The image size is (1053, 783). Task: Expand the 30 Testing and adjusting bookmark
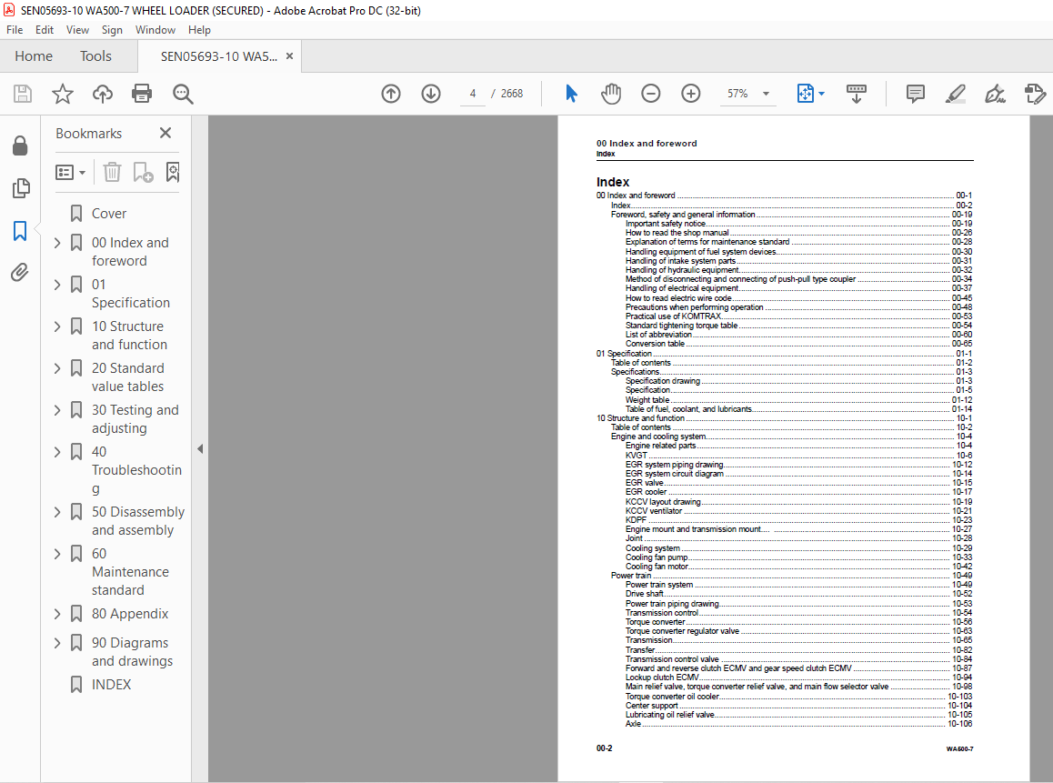coord(57,410)
